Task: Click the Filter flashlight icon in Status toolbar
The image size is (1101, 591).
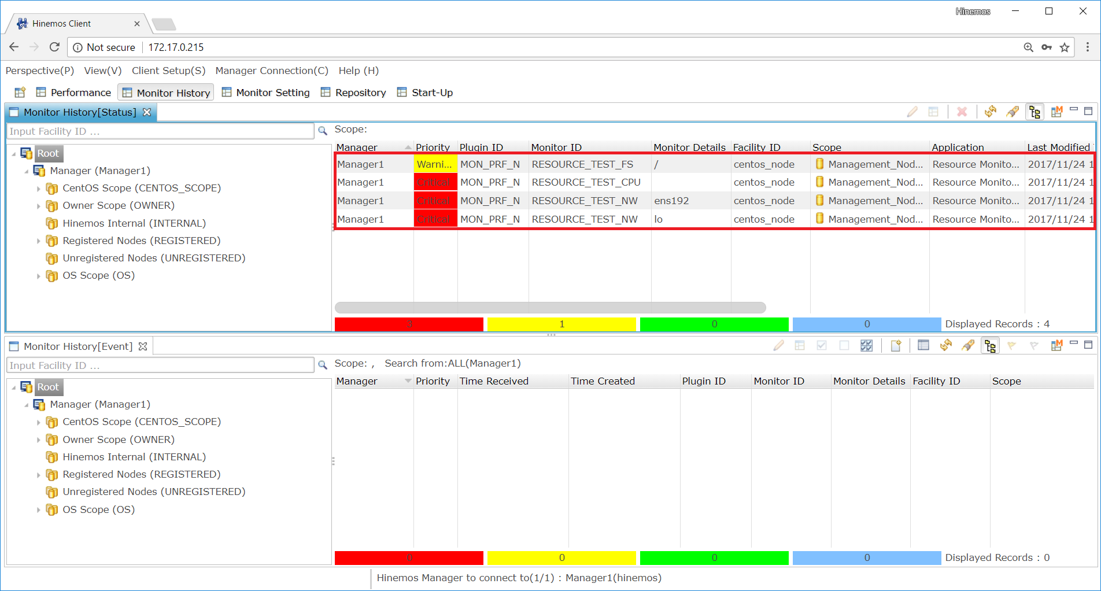Action: click(x=1013, y=112)
